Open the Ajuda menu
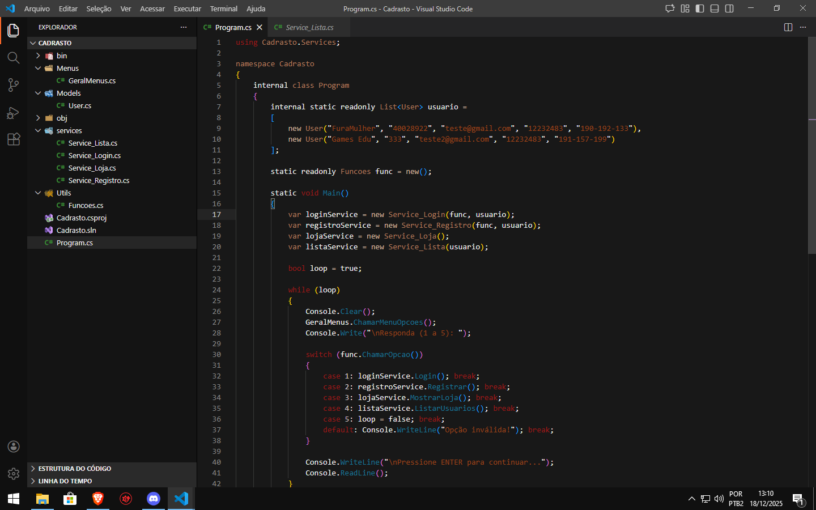Viewport: 816px width, 510px height. point(256,8)
